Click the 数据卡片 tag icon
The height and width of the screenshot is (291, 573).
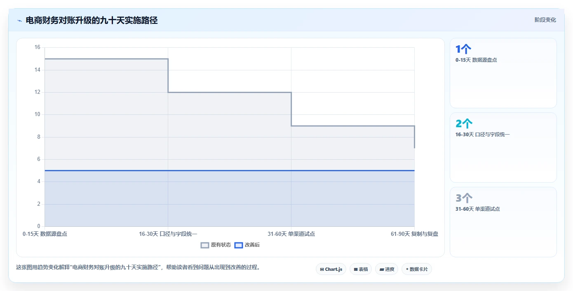coord(407,269)
